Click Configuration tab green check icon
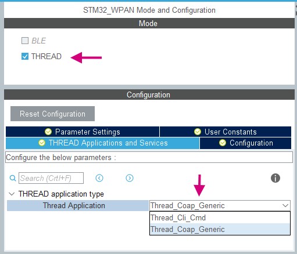297x254 pixels. [223, 143]
